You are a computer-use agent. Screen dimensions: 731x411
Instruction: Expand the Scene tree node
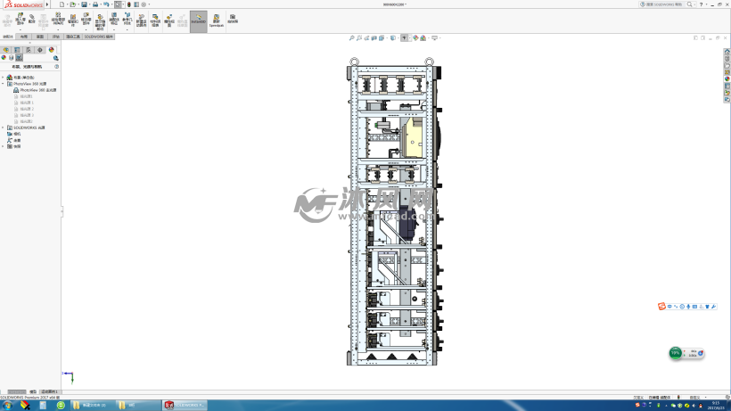point(3,78)
